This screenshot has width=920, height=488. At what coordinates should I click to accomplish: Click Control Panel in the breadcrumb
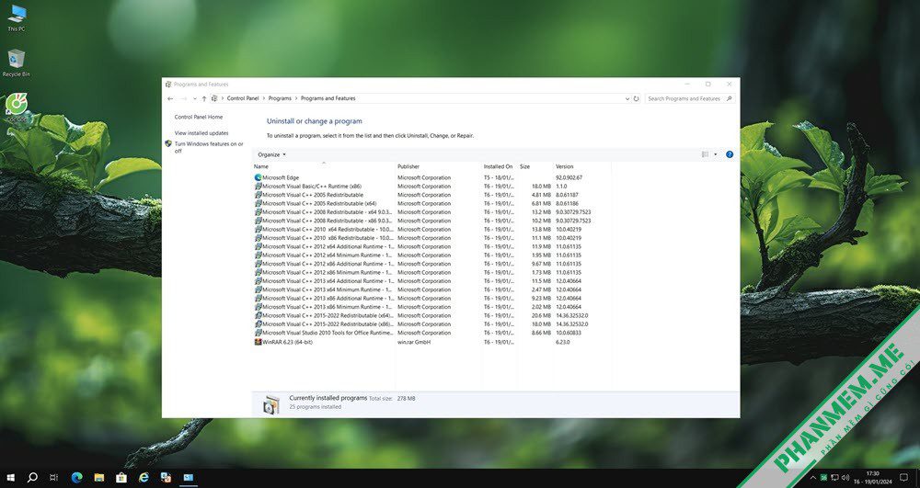[243, 98]
